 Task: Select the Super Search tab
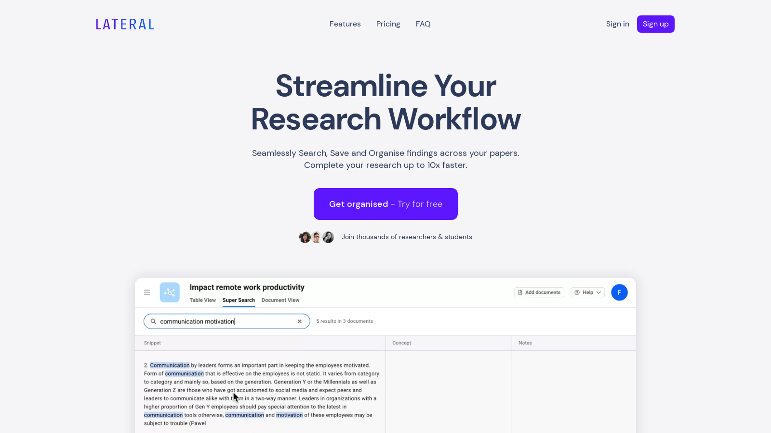tap(239, 300)
